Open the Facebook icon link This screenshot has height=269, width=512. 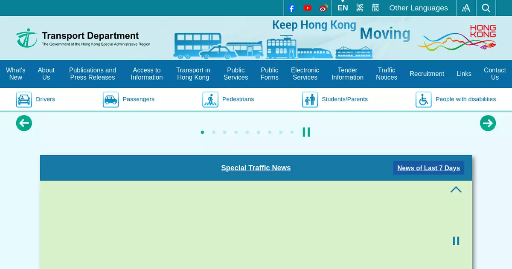[291, 8]
